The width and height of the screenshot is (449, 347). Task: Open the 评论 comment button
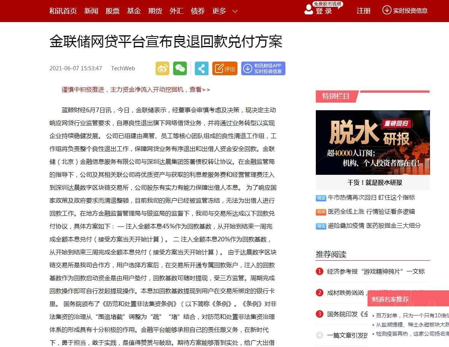[x=225, y=68]
